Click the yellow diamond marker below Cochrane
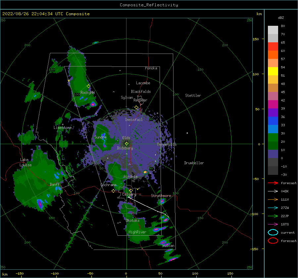 [114, 191]
